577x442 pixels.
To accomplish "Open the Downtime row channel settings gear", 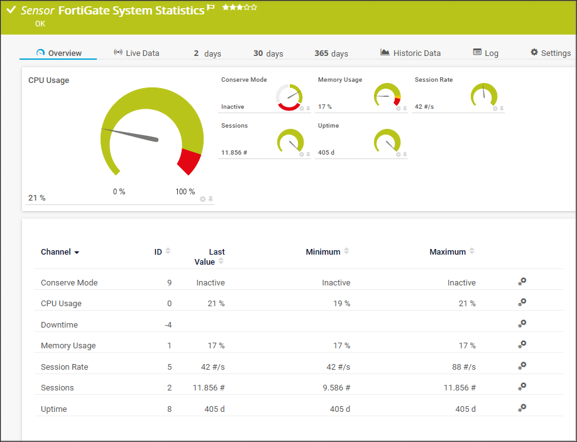I will (522, 324).
